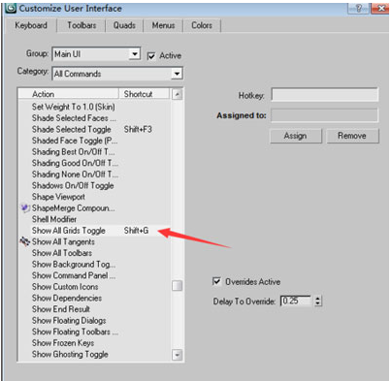391x381 pixels.
Task: Select 'Show End Result' action
Action: pos(61,309)
